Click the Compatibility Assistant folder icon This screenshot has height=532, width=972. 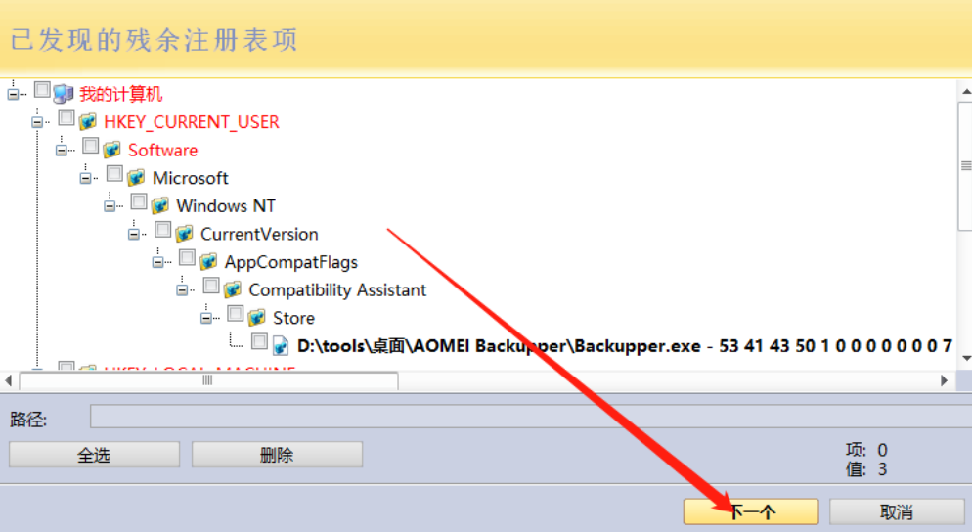tap(233, 289)
